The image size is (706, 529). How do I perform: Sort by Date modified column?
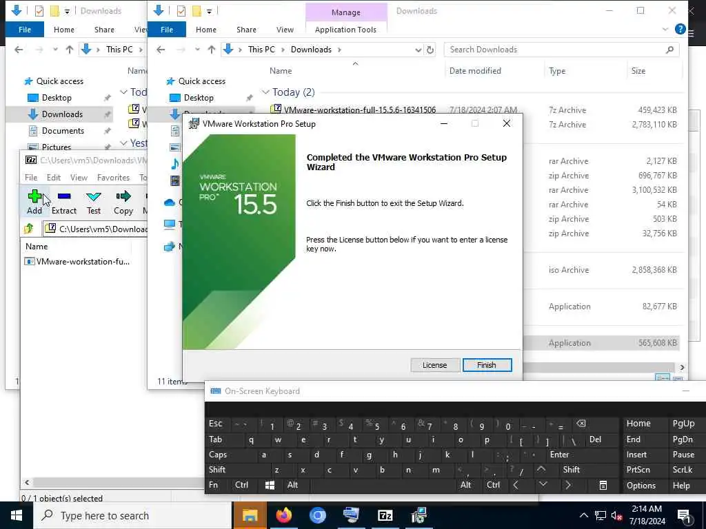pos(475,71)
